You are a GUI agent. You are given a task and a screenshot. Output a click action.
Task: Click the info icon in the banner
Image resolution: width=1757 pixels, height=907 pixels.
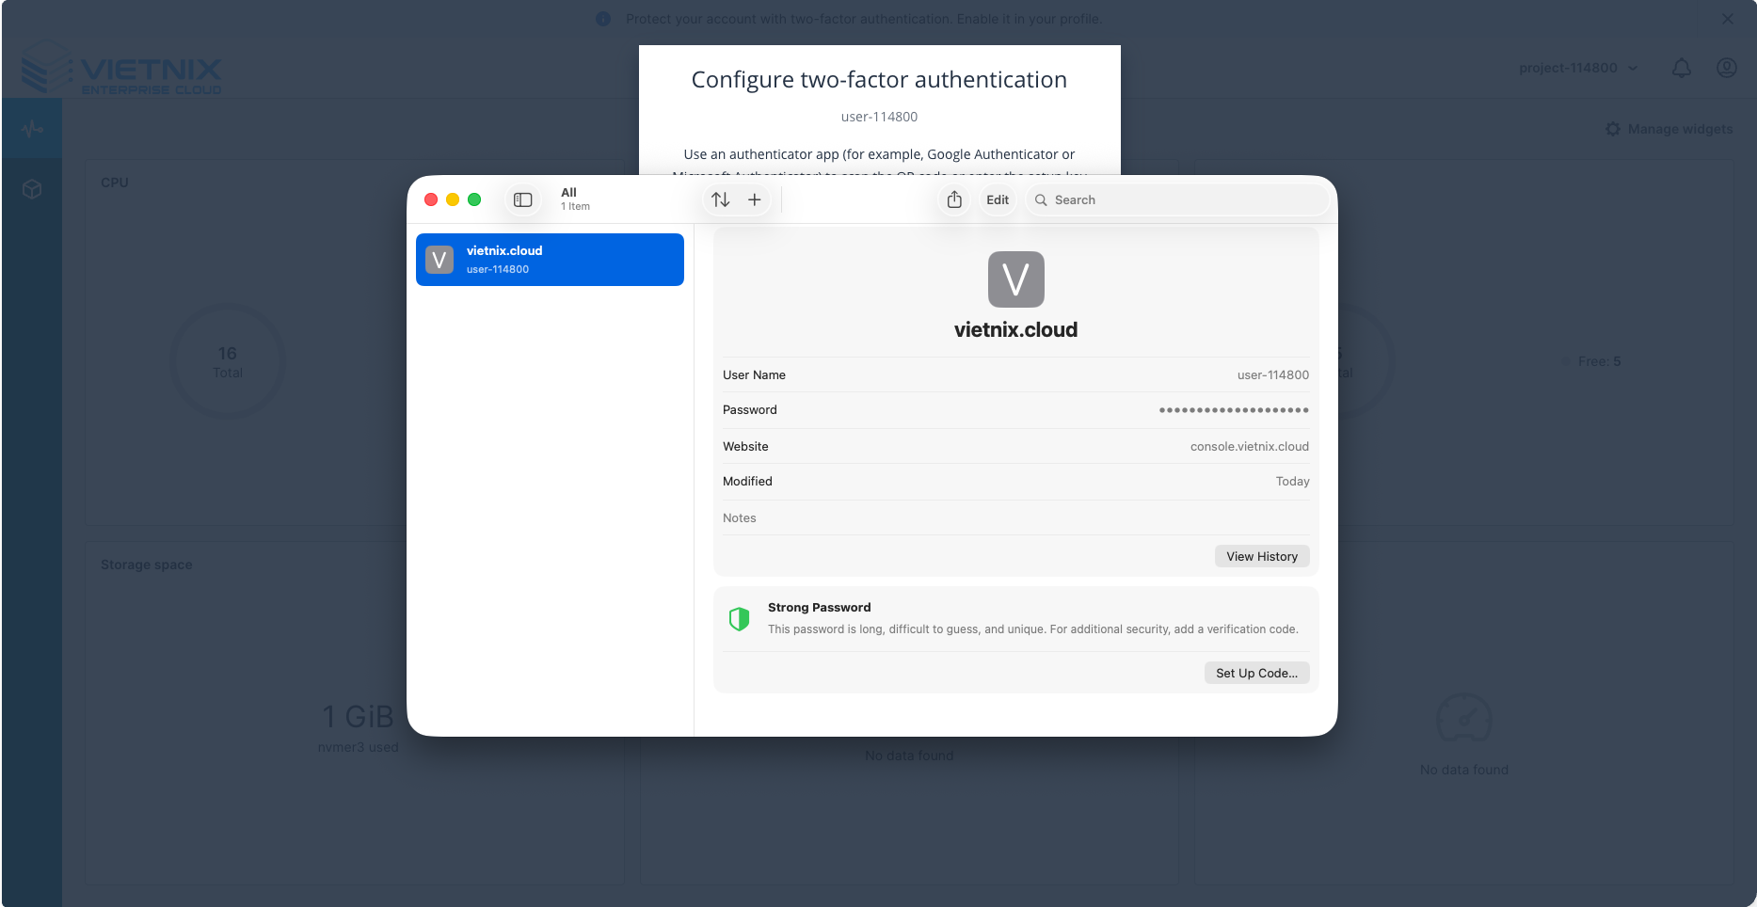pos(601,18)
